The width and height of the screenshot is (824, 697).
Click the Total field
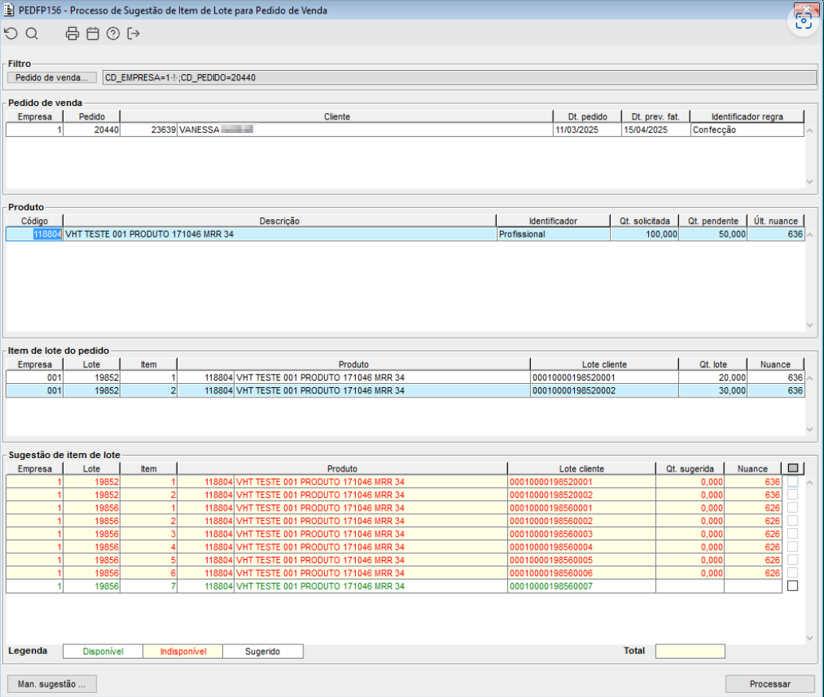(x=689, y=652)
